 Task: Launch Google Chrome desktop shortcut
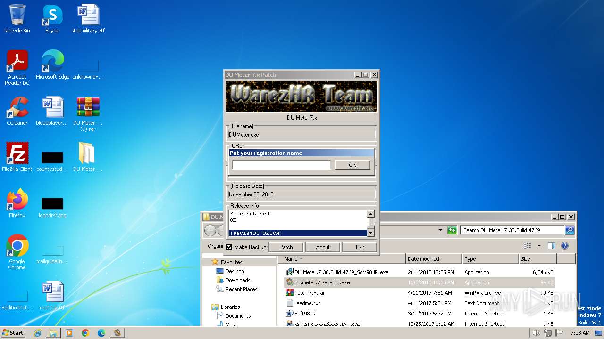click(x=17, y=252)
